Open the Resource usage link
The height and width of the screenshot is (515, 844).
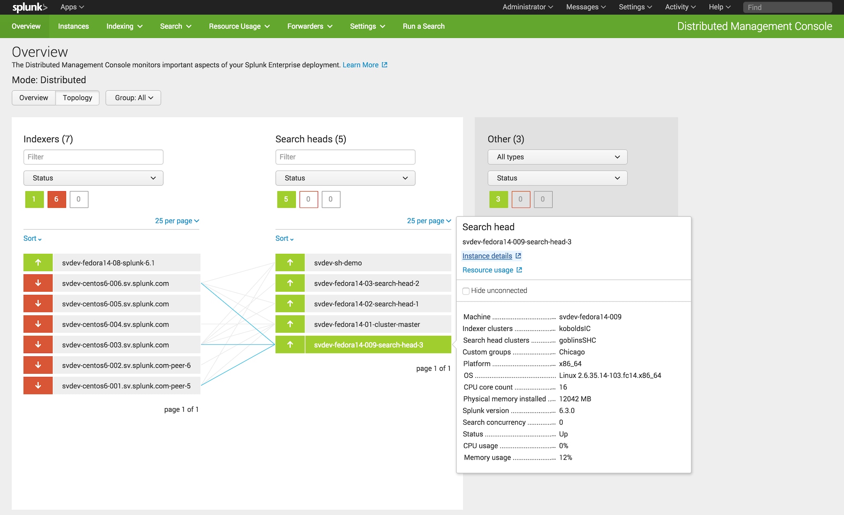point(488,270)
